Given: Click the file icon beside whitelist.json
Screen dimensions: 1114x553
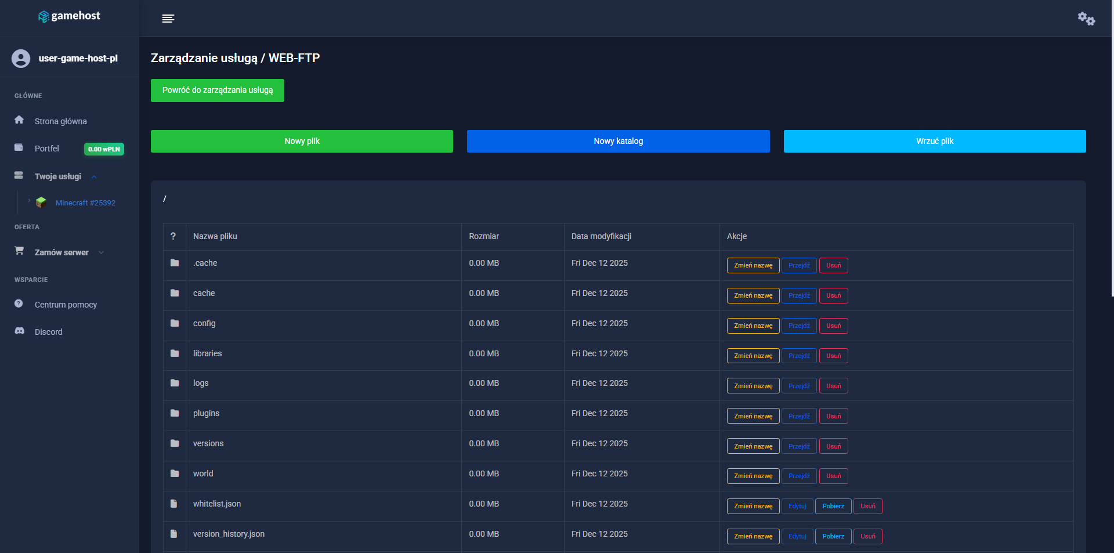Looking at the screenshot, I should [x=174, y=504].
